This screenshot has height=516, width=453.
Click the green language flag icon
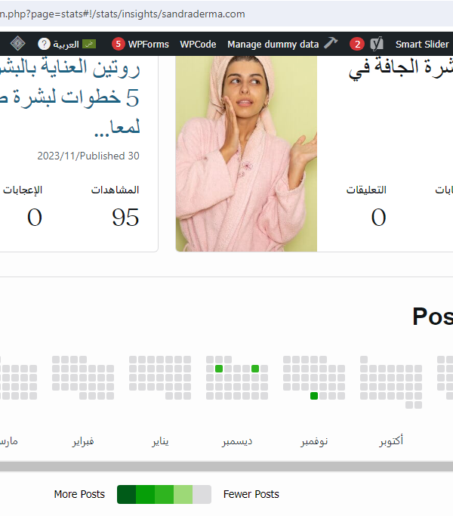(x=89, y=44)
